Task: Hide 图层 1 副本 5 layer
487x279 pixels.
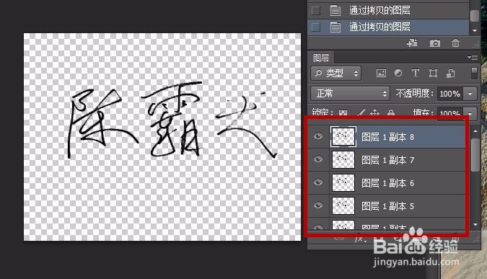Action: coord(318,205)
